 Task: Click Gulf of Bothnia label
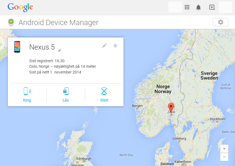tap(226, 86)
